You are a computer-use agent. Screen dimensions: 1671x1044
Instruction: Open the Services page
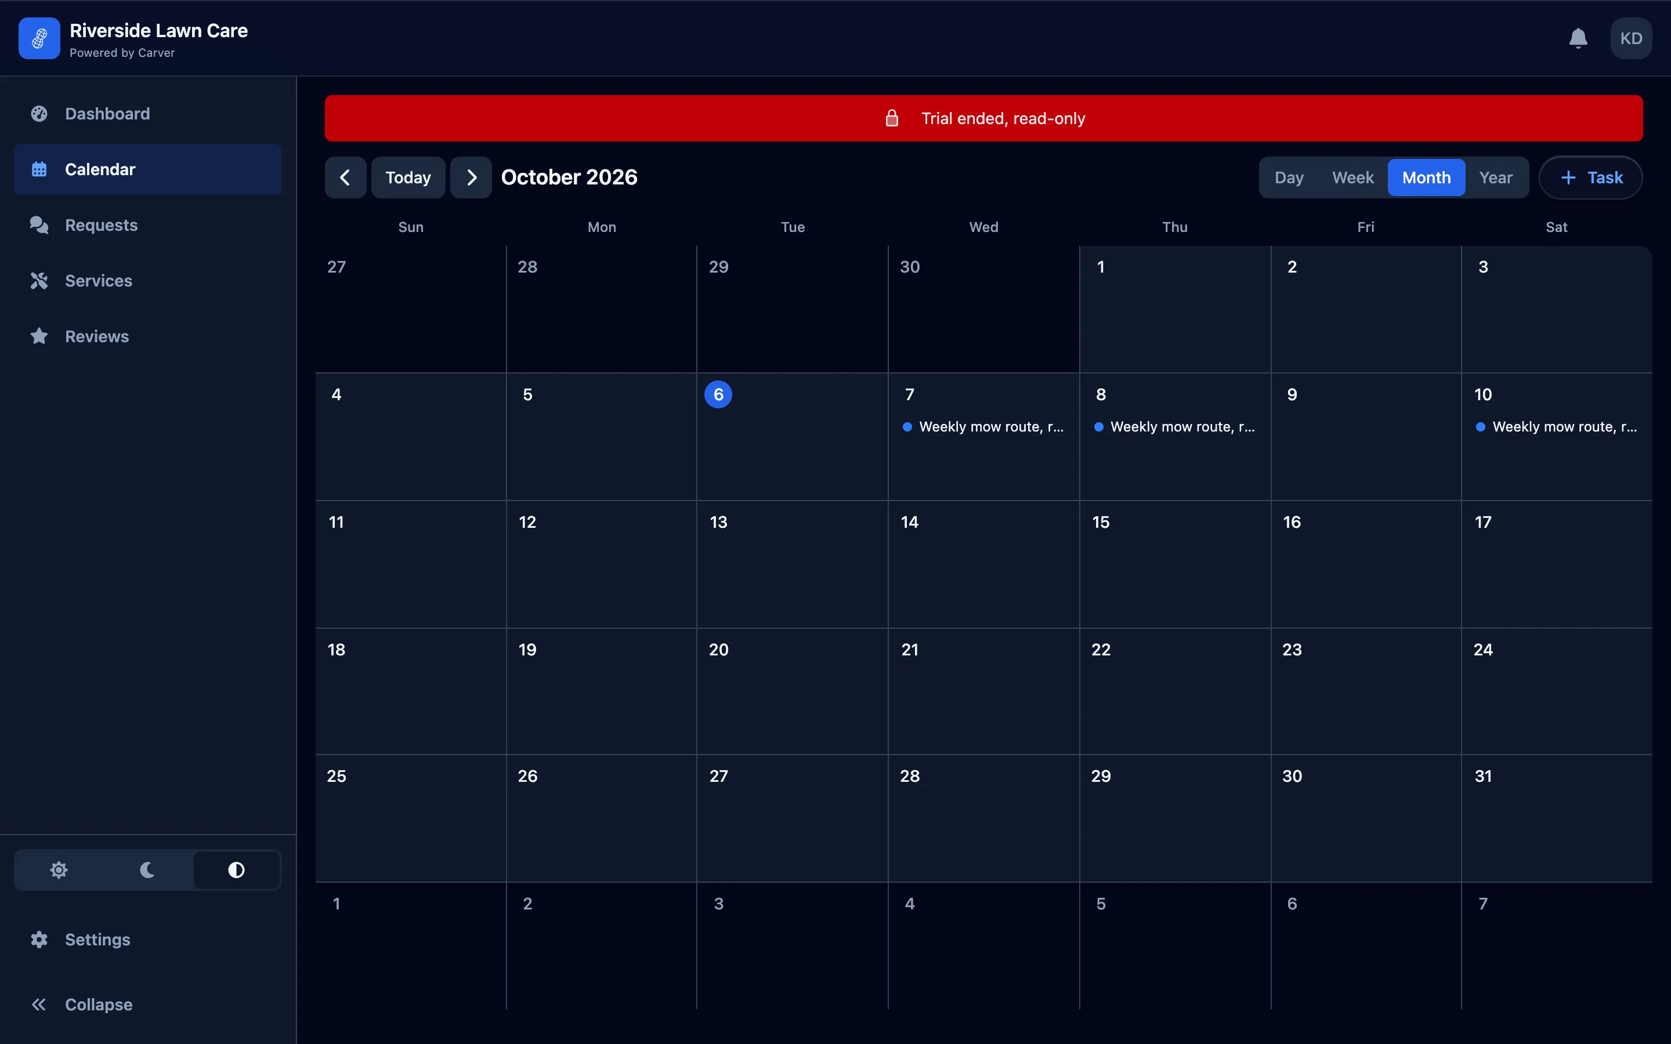[x=148, y=281]
